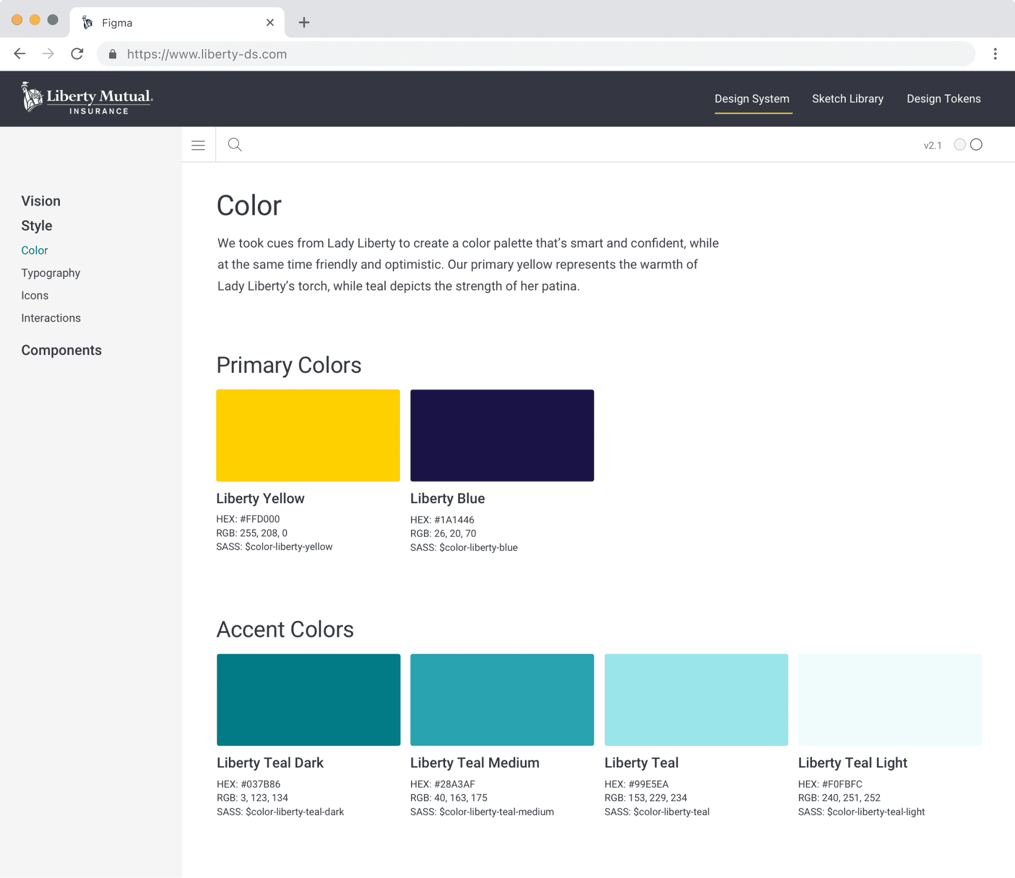Viewport: 1015px width, 878px height.
Task: Click HEX: #037B86 text
Action: (249, 784)
